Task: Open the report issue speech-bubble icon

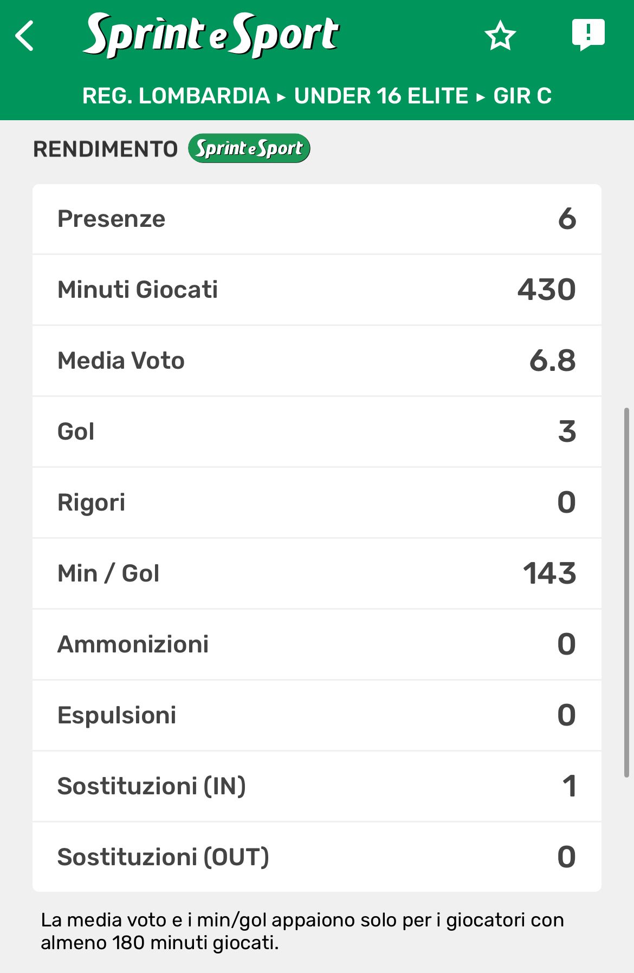Action: (x=588, y=35)
